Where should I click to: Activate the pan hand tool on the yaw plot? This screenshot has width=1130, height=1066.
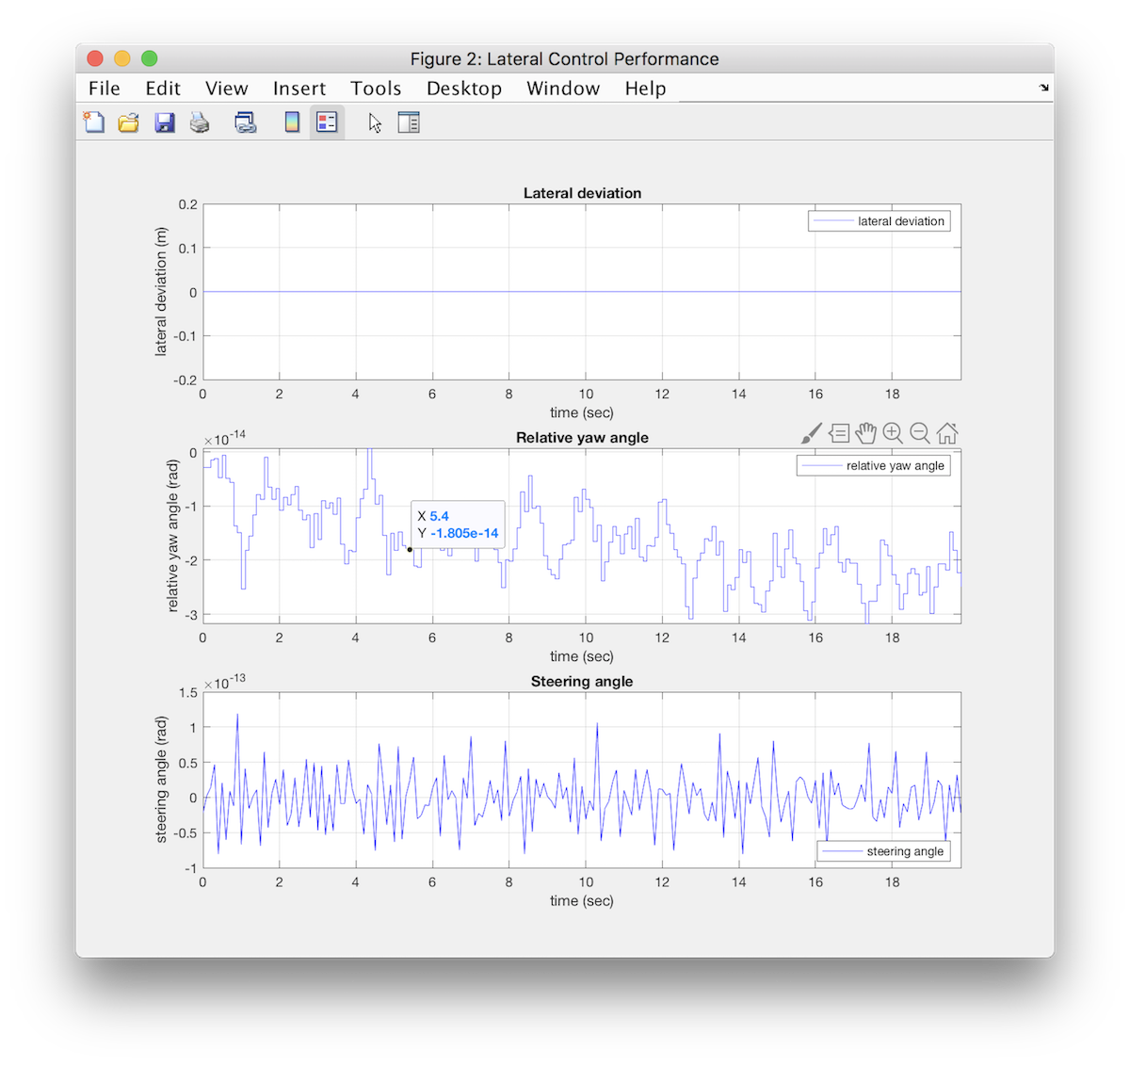[865, 433]
